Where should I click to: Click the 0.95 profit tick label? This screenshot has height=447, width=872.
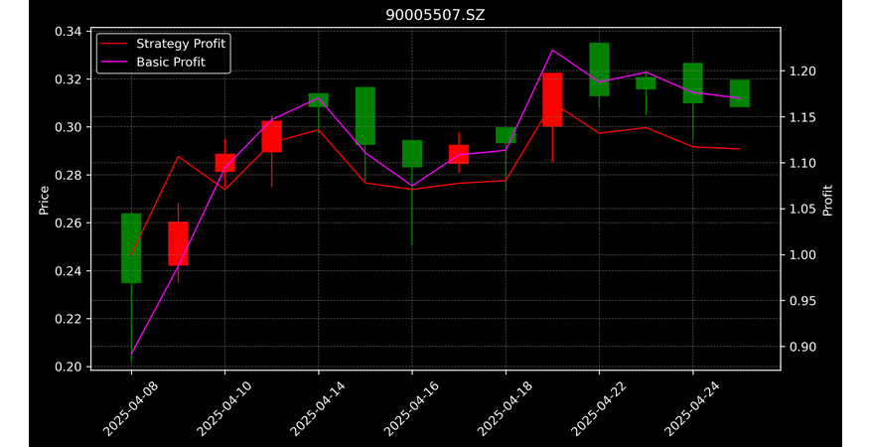pyautogui.click(x=802, y=301)
